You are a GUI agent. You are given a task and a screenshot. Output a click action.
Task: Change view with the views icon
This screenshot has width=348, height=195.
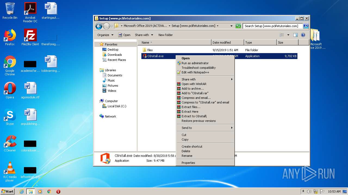[x=282, y=35]
